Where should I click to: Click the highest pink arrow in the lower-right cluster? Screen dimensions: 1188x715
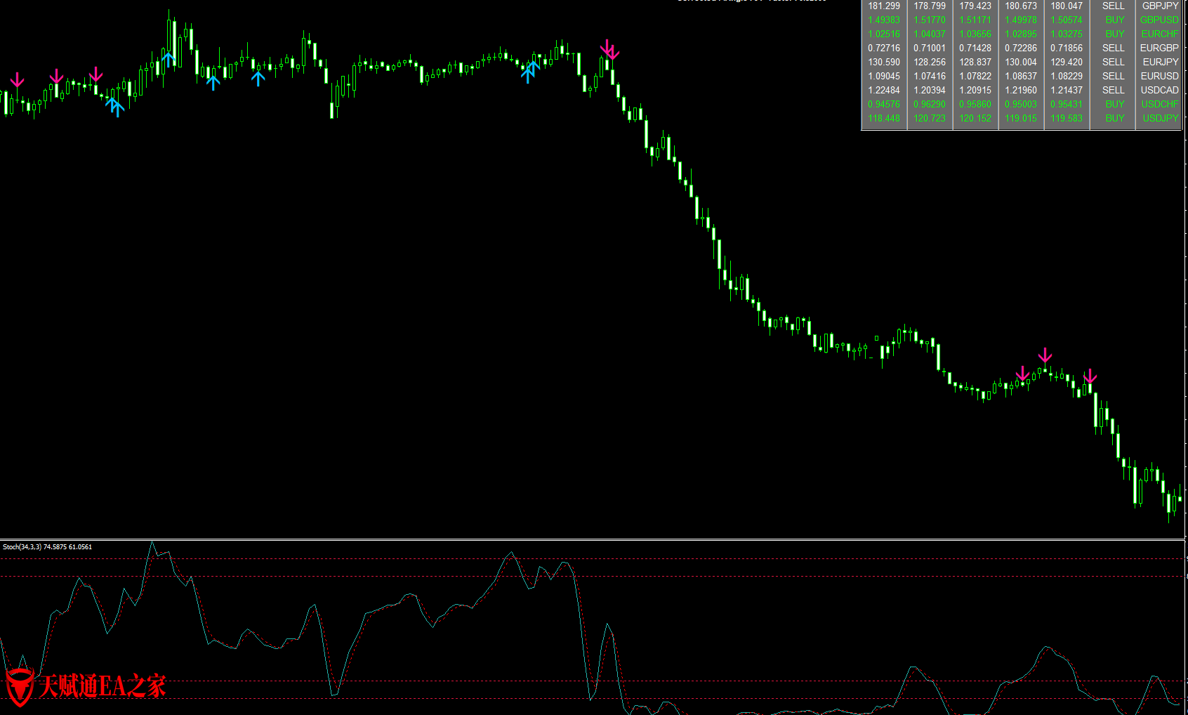click(x=1045, y=355)
